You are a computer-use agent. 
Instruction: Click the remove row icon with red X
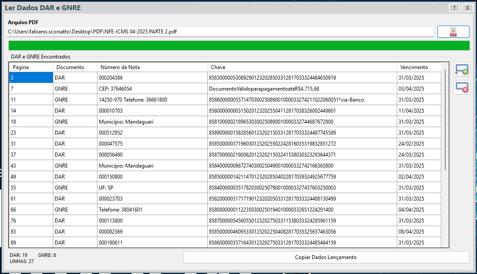[x=462, y=87]
